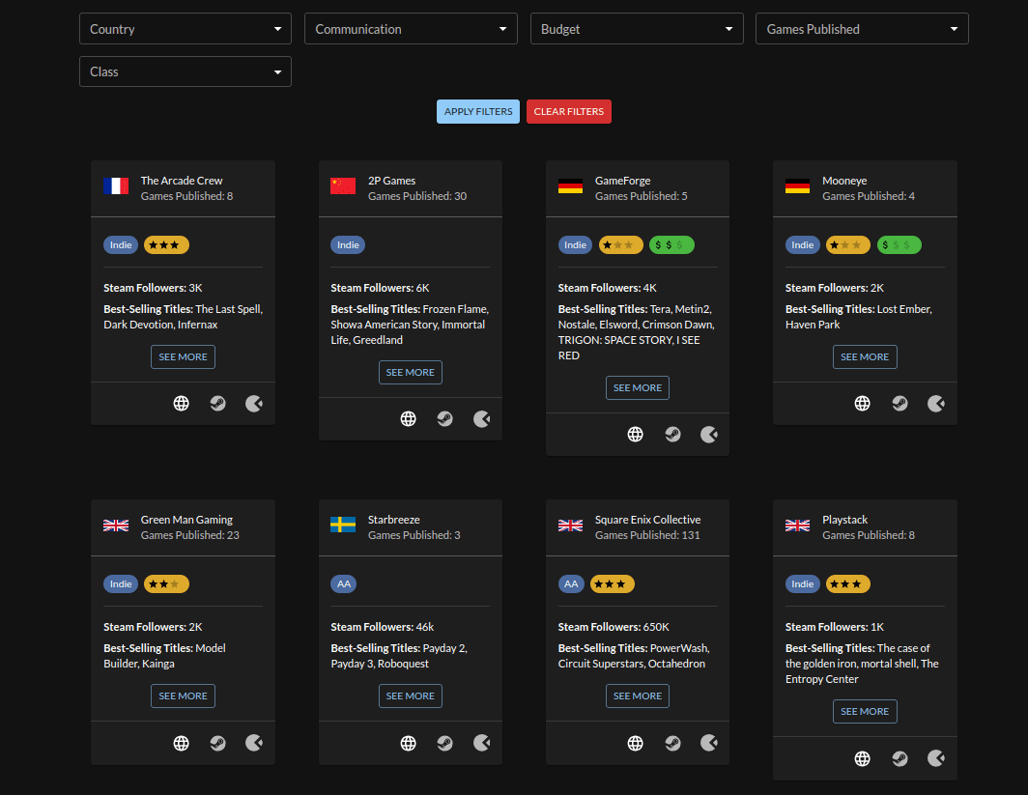Click the Steam icon on Playstack card
This screenshot has height=795, width=1028.
click(900, 759)
